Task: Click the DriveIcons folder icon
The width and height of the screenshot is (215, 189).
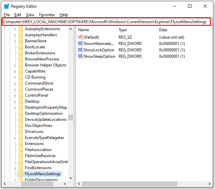Action: pos(21,132)
